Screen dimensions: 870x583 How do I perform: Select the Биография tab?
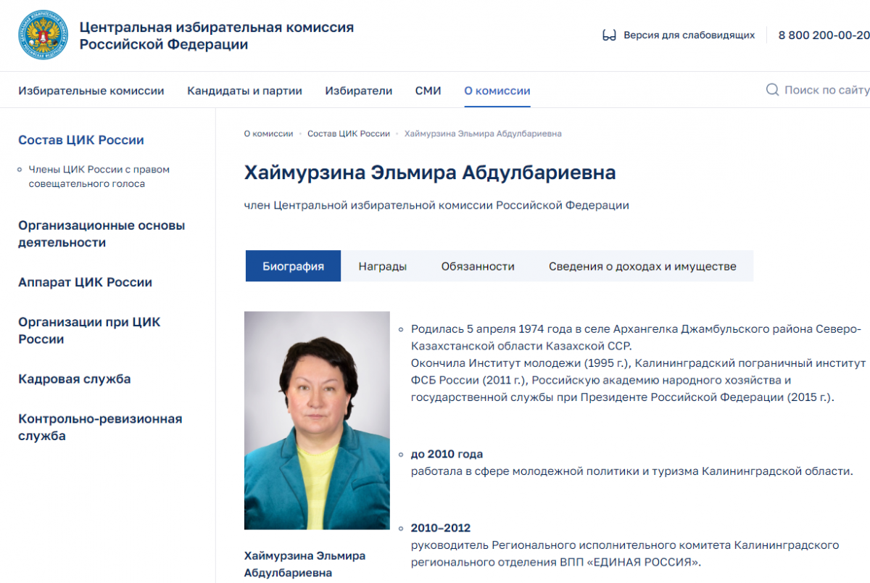(x=293, y=266)
